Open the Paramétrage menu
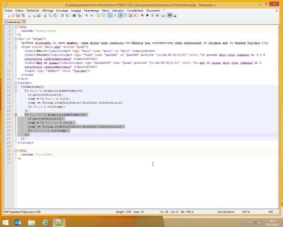Image resolution: width=283 pixels, height=227 pixels. click(x=92, y=11)
